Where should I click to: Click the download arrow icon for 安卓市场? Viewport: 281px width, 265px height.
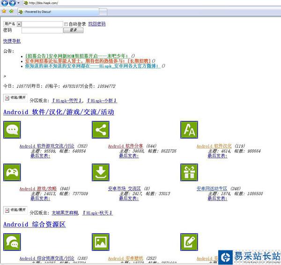click(101, 172)
